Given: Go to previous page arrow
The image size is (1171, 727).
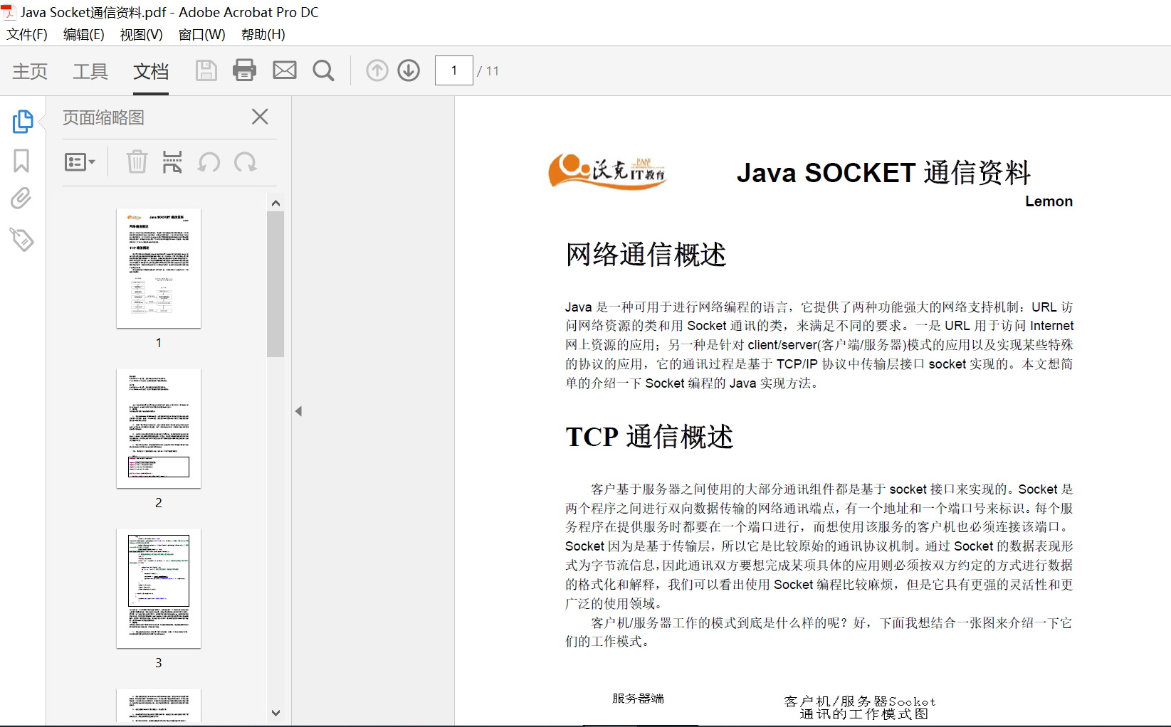Looking at the screenshot, I should click(x=377, y=70).
